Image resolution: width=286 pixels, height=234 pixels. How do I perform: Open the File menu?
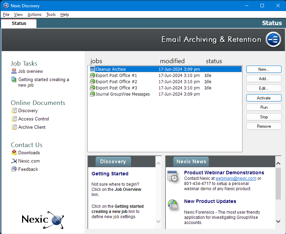(x=6, y=14)
